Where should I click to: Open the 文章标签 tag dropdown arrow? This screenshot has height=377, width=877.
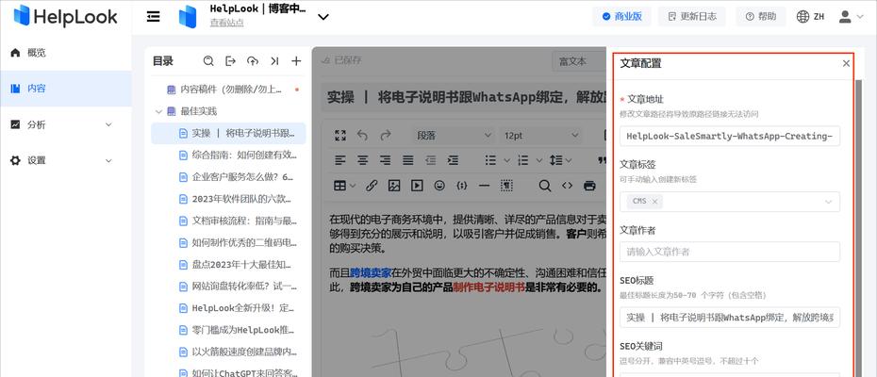(x=828, y=202)
